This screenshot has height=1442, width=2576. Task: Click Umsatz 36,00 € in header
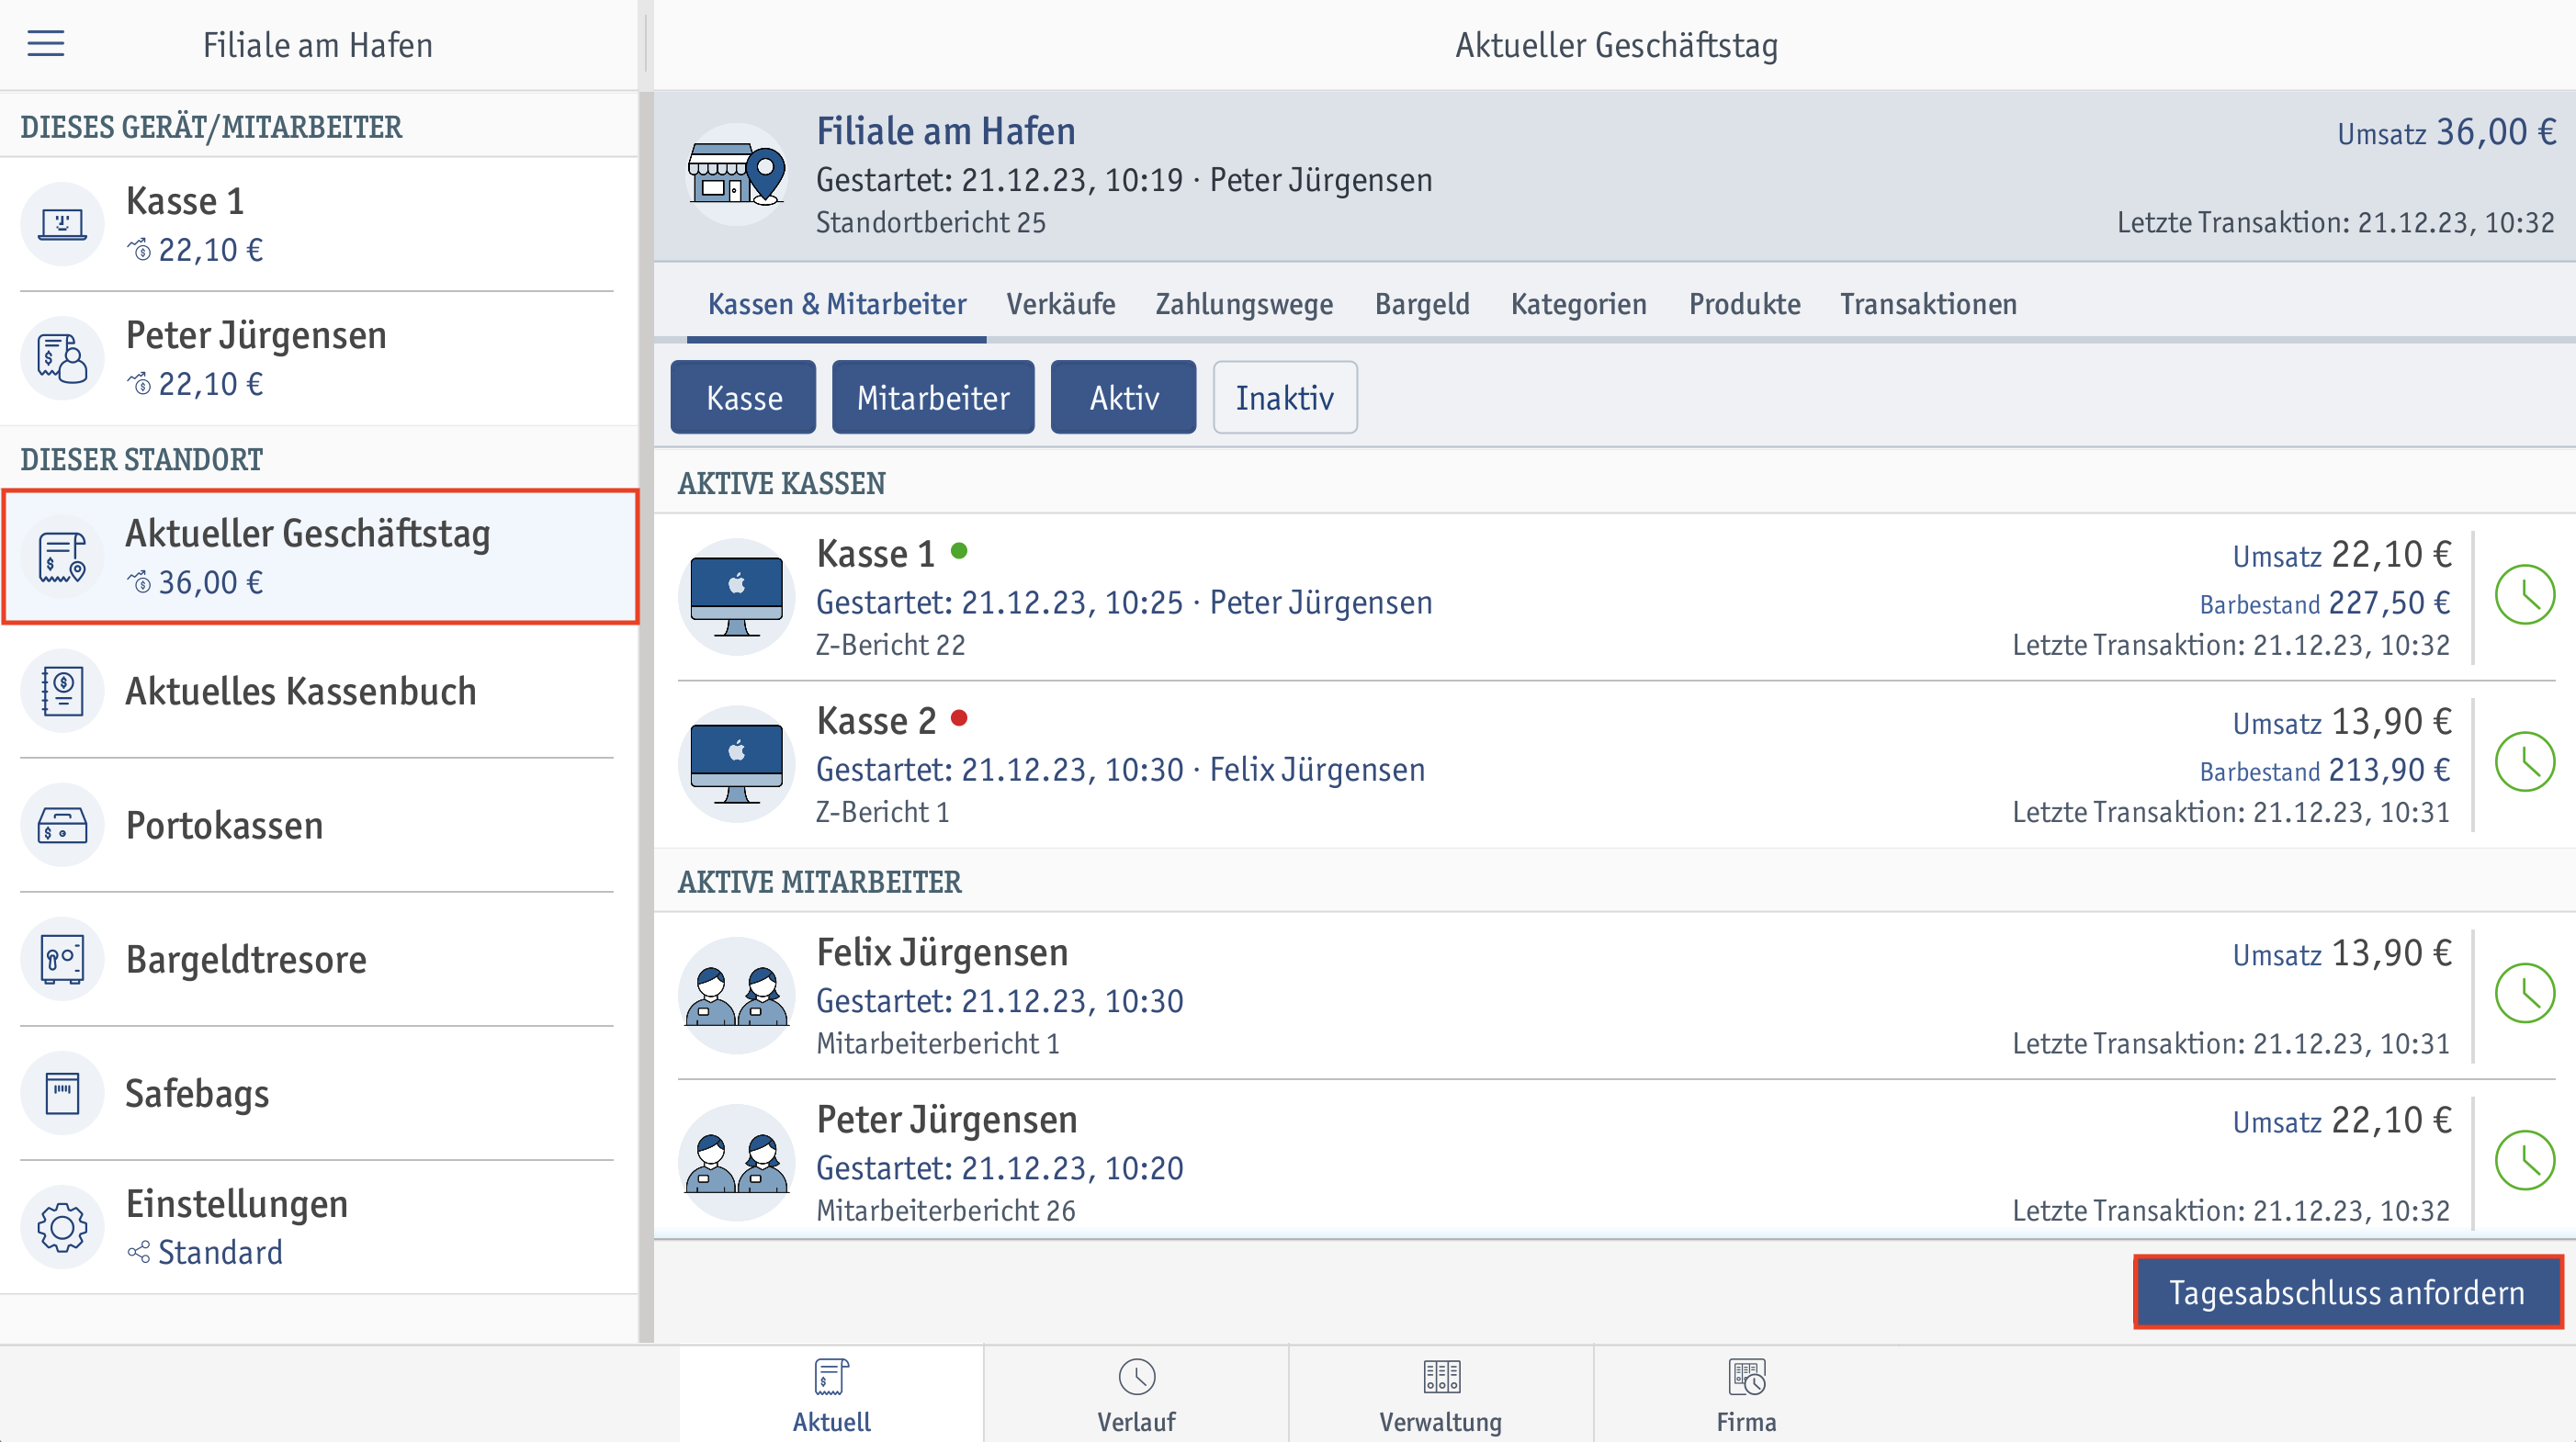(x=2447, y=132)
